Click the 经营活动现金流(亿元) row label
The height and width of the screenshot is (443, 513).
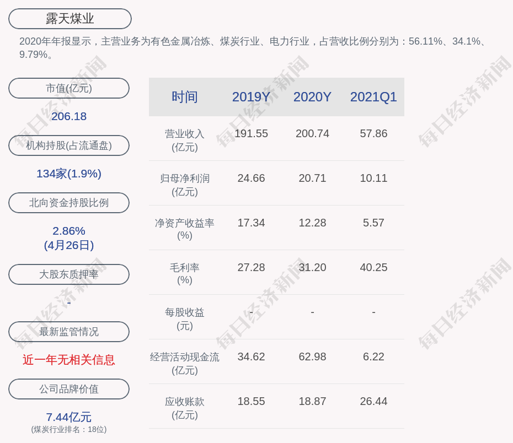[185, 363]
